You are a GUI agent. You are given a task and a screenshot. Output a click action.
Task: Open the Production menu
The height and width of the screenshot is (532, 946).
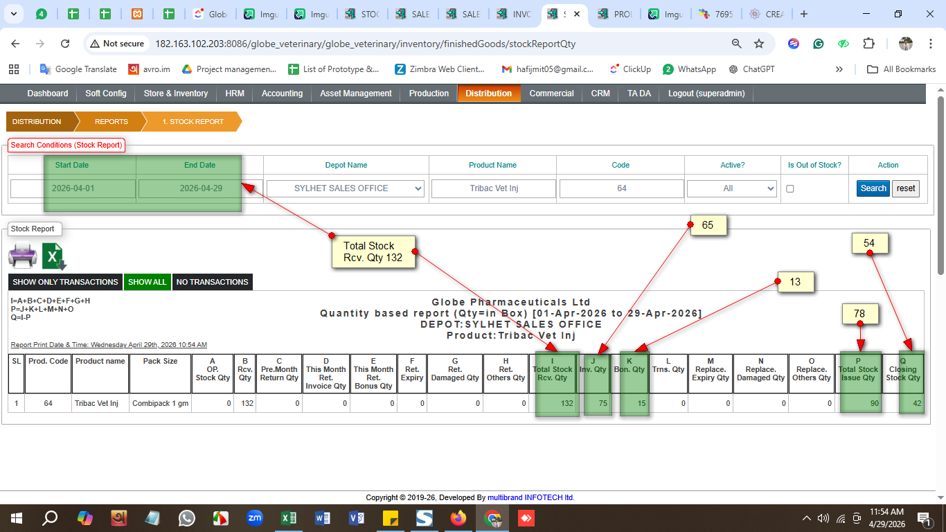[x=429, y=94]
